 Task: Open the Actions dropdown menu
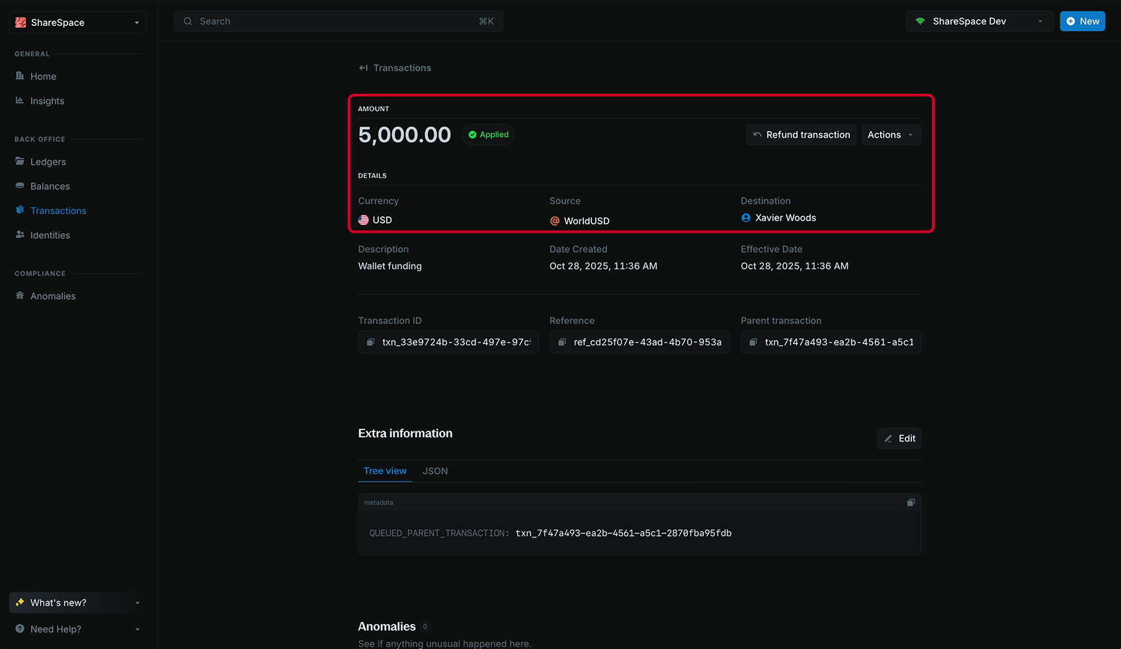click(x=890, y=134)
